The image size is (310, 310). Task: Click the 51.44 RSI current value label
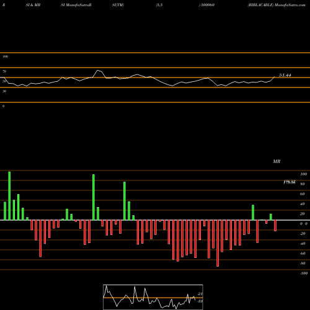pyautogui.click(x=285, y=75)
